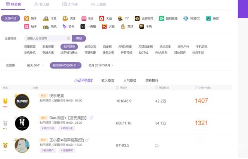Open the 按月 2019年07月 month dropdown

click(x=101, y=65)
